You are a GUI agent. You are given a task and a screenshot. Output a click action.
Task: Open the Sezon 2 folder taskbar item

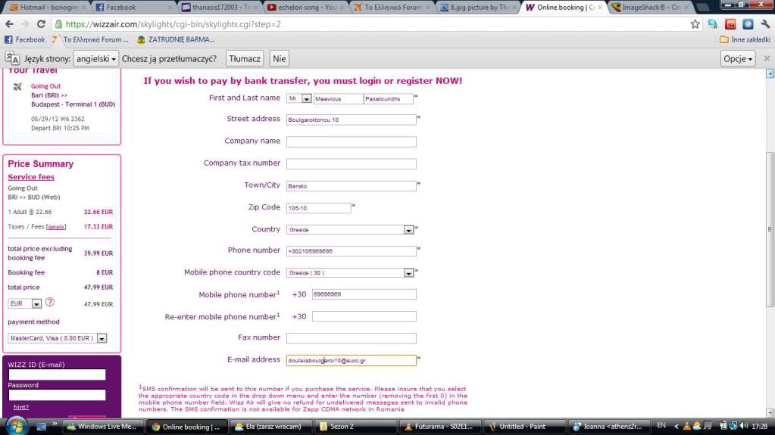[355, 427]
